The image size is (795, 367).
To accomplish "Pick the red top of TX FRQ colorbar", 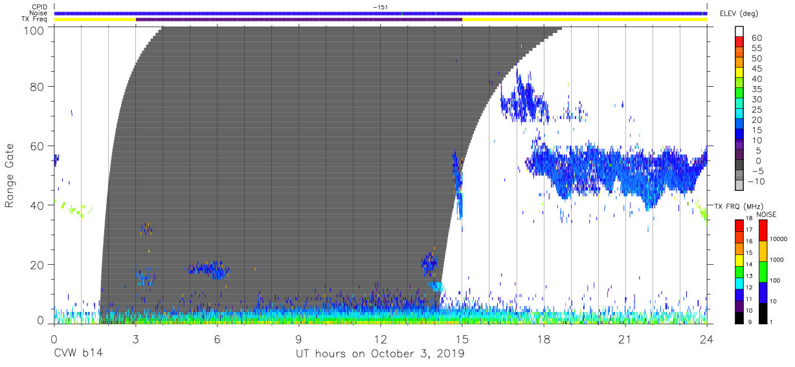I will (739, 225).
